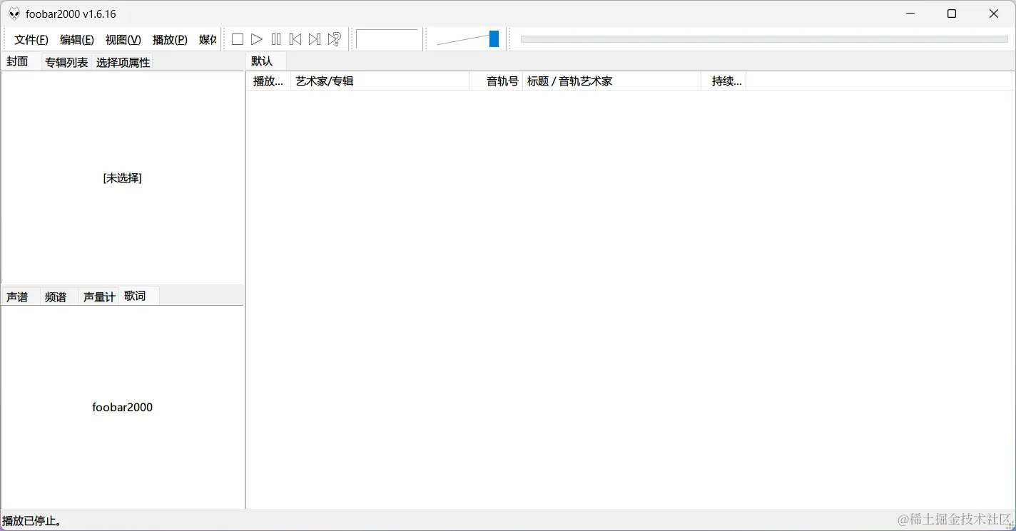Click the album art area showing [未选择]
The height and width of the screenshot is (531, 1016).
122,177
